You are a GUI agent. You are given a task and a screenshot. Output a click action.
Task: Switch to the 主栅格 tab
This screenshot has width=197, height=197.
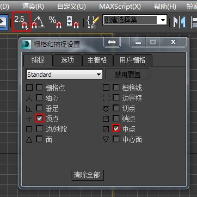[x=97, y=60]
